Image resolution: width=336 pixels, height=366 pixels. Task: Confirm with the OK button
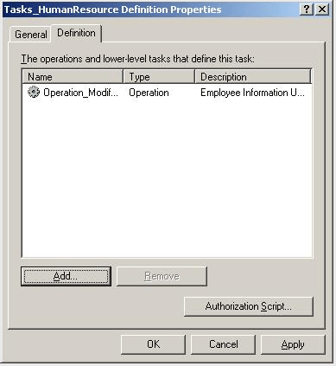coord(153,344)
